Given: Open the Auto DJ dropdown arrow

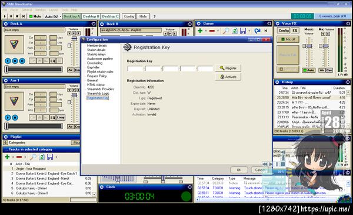Looking at the screenshot, I should 61,16.
